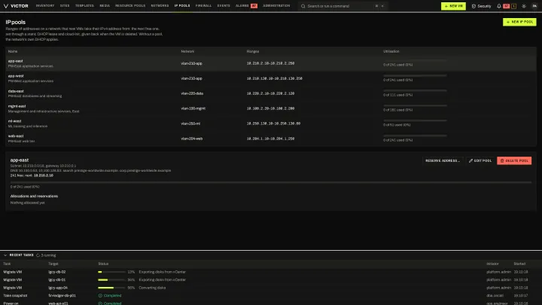Viewport: 542px width, 305px height.
Task: Click the red alert count badge near bell
Action: pyautogui.click(x=506, y=6)
